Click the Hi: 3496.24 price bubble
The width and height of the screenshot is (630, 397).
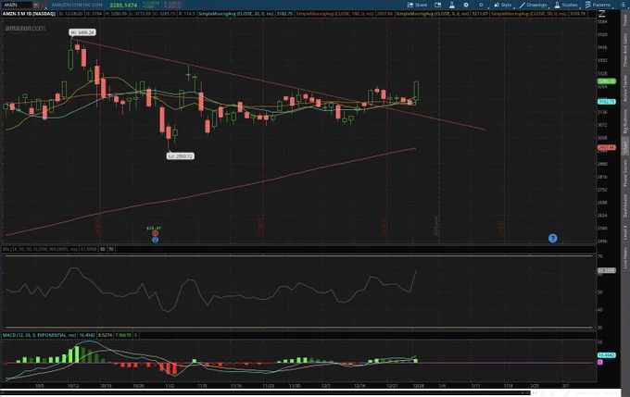82,32
